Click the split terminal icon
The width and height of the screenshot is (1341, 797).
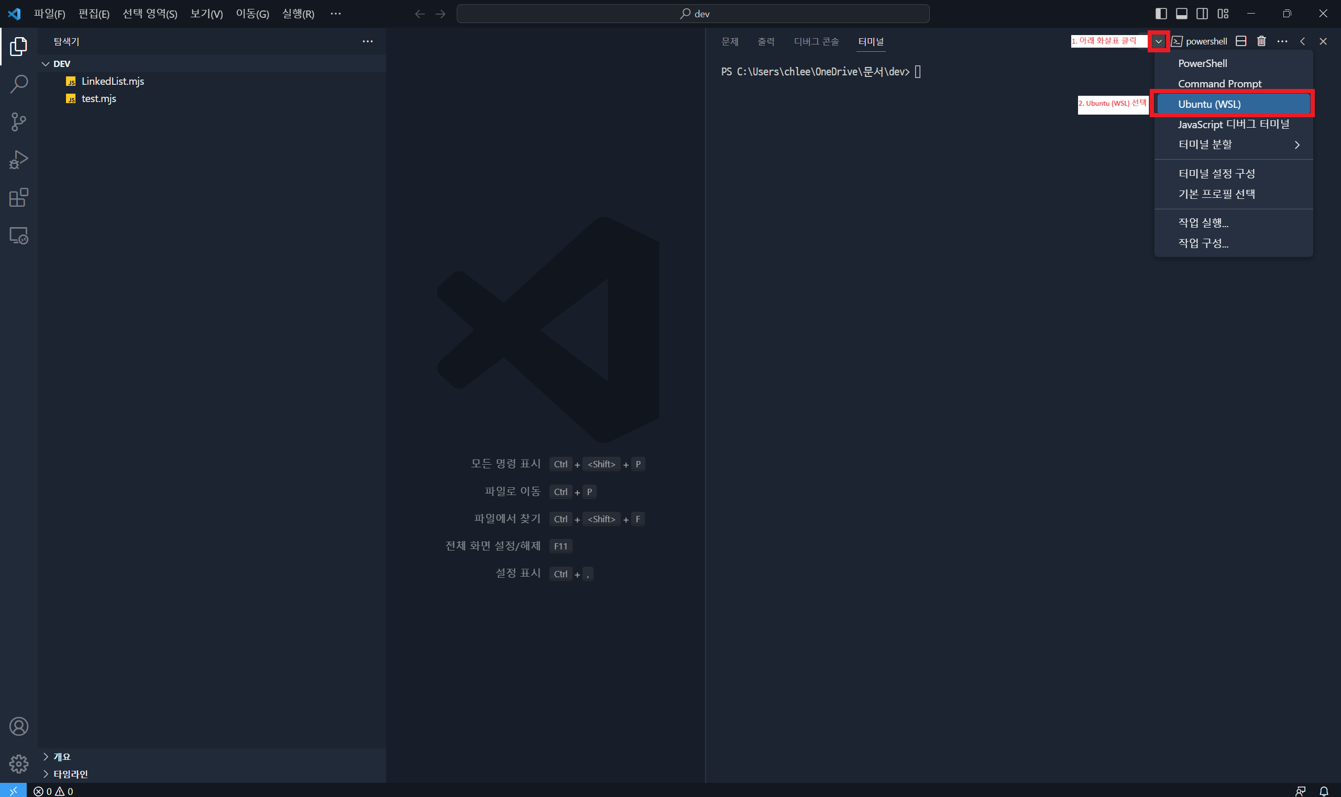[x=1241, y=41]
